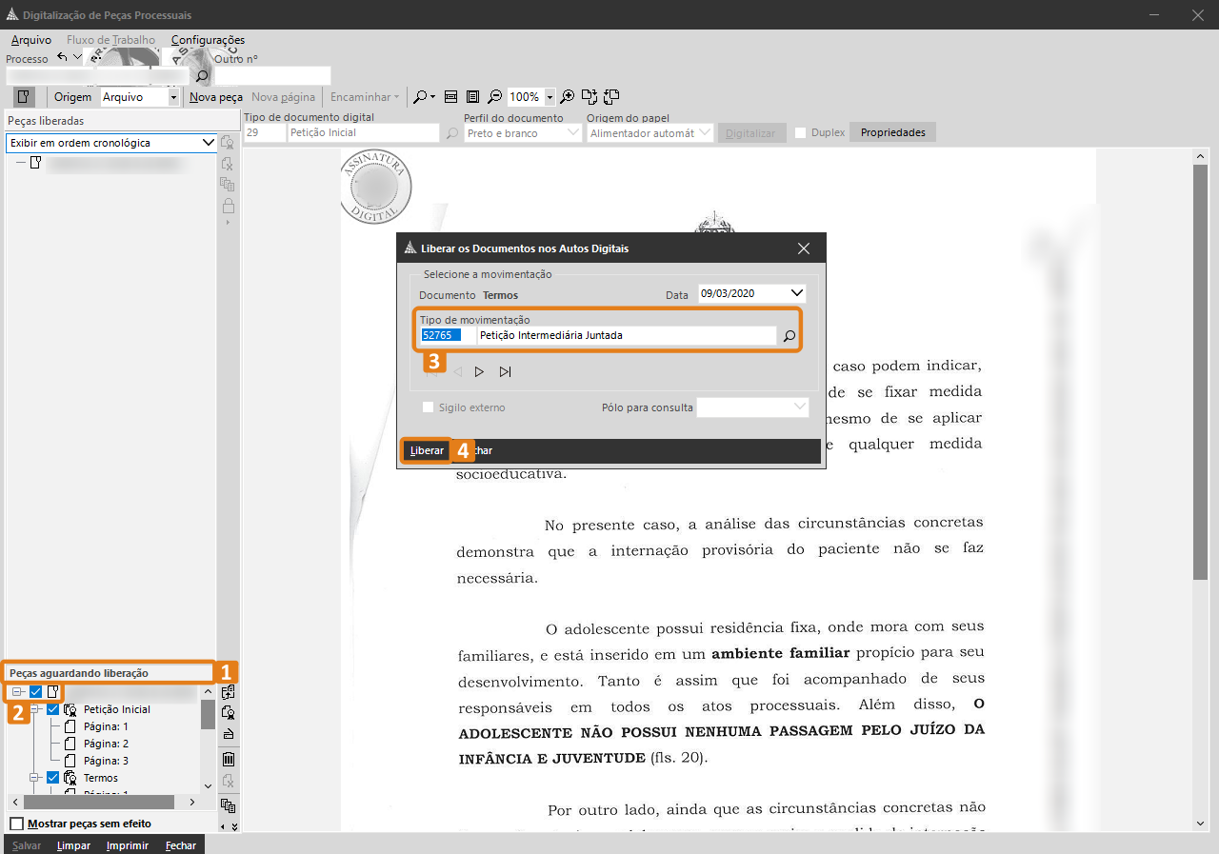Click Nova página in the toolbar
Image resolution: width=1219 pixels, height=854 pixels.
coord(283,97)
